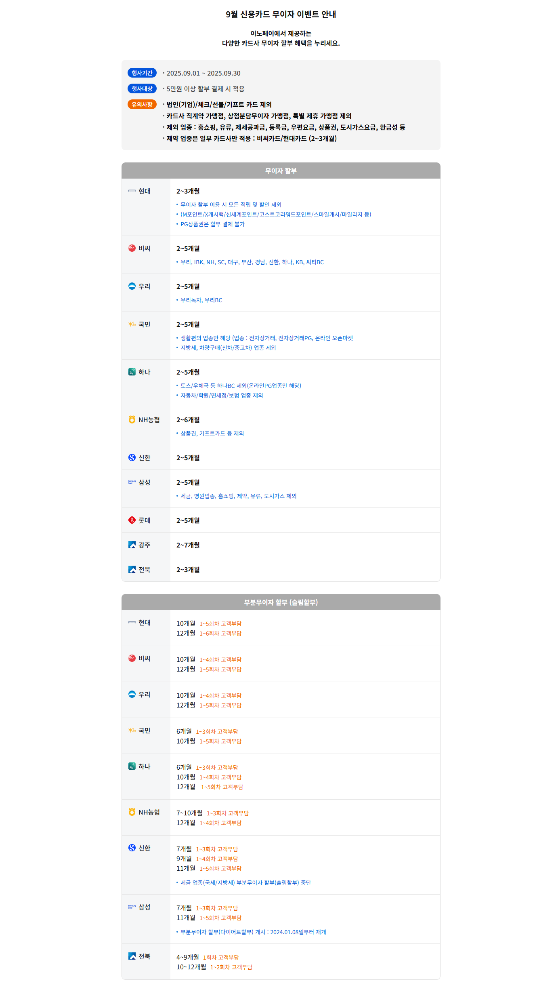Click the note 우리독자, 우리BC
Image resolution: width=558 pixels, height=996 pixels.
tap(201, 300)
